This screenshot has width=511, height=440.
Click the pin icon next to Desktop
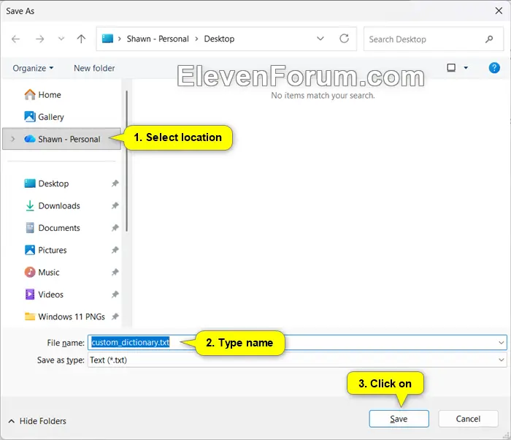115,183
